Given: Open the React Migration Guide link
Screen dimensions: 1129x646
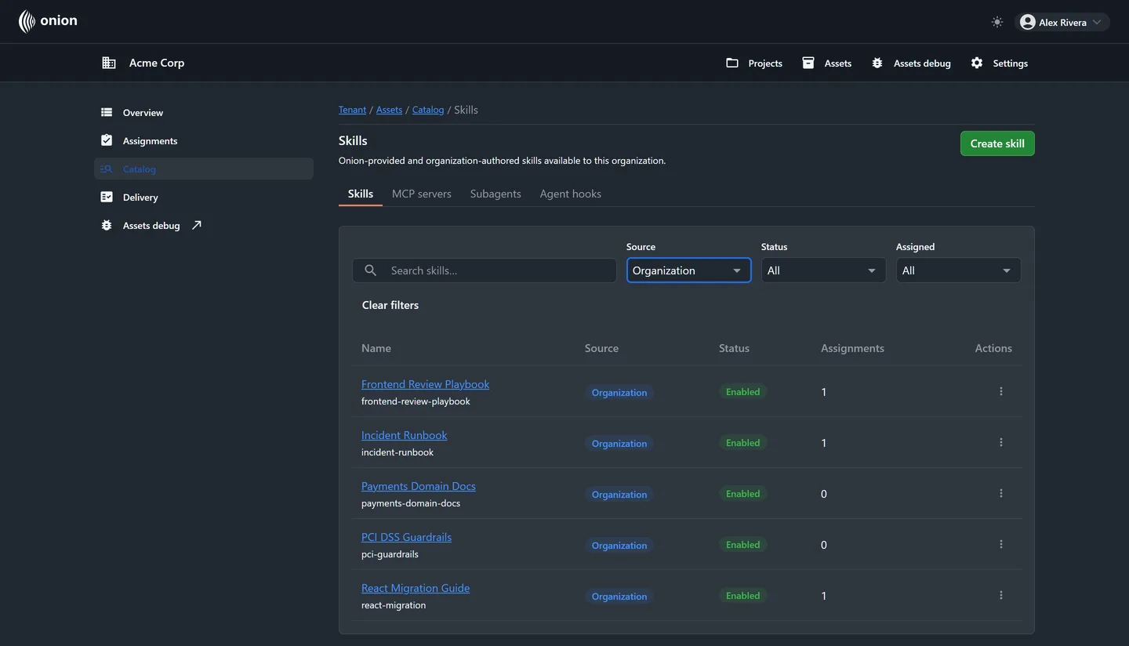Looking at the screenshot, I should pos(416,588).
